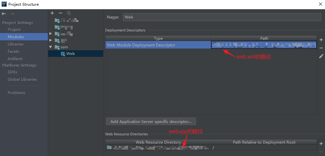325x156 pixels.
Task: Click the Web facet icon
Action: click(63, 54)
